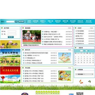Viewport: 95px width, 95px height.
Task: Open 校务公开 item dated 2019-05-29
Action: [34, 63]
